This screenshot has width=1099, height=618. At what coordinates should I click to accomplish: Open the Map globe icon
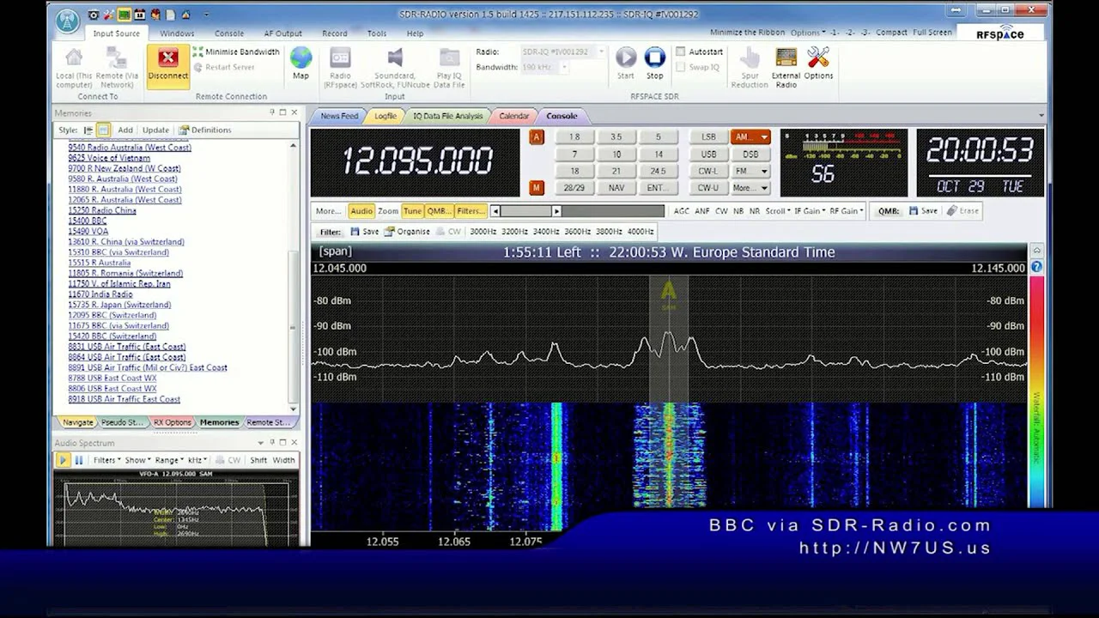301,58
